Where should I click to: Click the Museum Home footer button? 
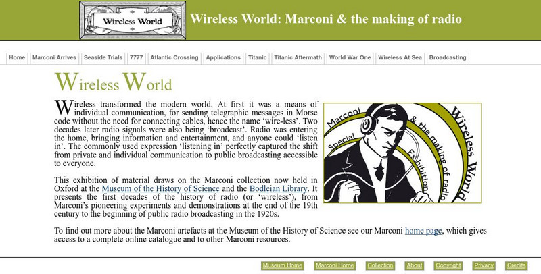[283, 265]
